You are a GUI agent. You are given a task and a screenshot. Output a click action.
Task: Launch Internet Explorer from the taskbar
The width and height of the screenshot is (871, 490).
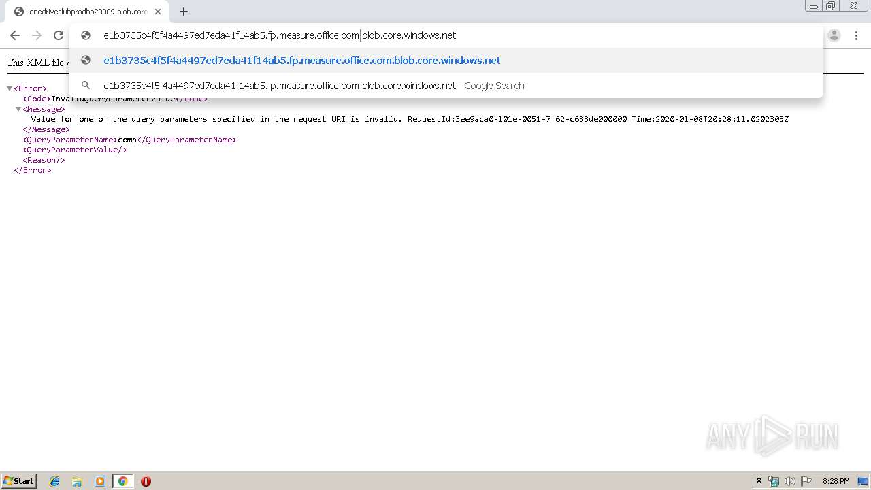(54, 481)
